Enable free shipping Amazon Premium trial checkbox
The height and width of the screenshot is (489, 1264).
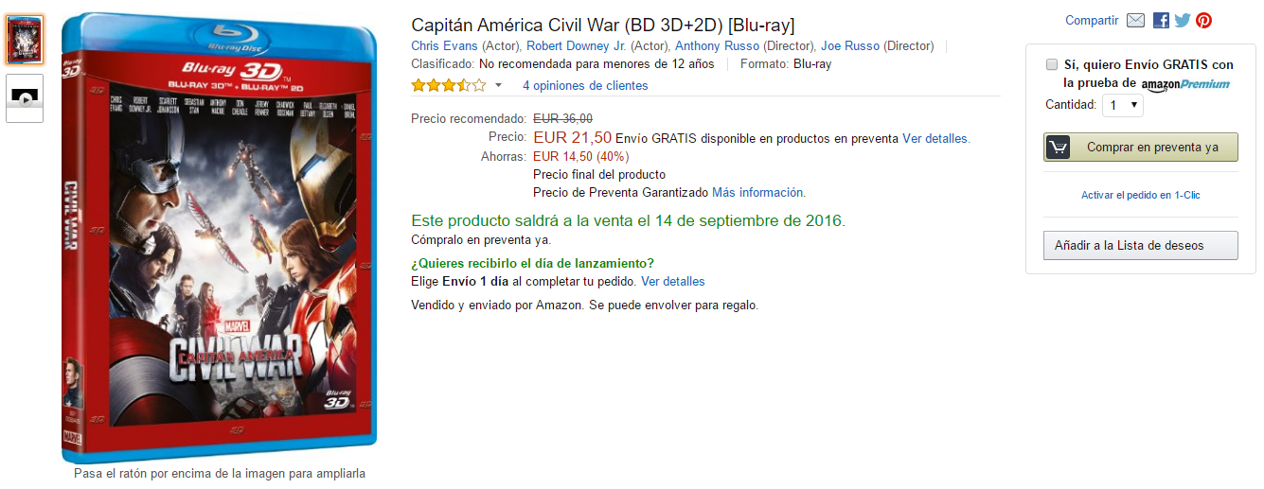pos(1052,64)
